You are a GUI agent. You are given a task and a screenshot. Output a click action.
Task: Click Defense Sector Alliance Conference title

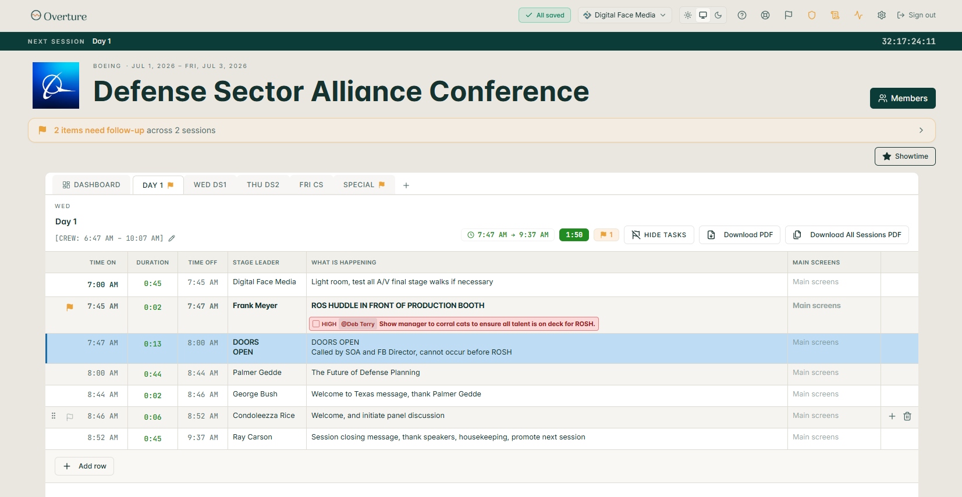click(341, 91)
